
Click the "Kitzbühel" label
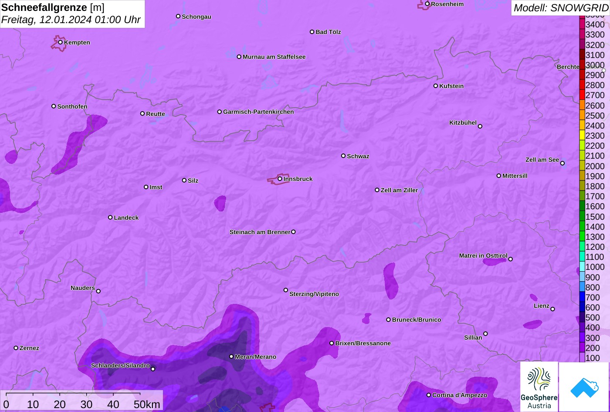tap(463, 123)
